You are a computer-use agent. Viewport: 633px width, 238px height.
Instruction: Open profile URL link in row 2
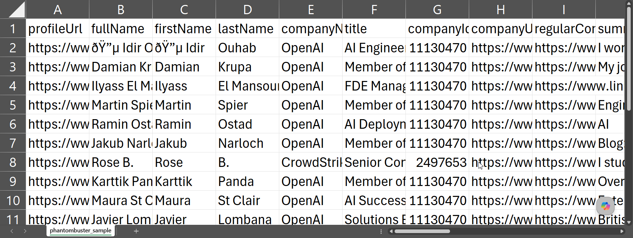(58, 48)
